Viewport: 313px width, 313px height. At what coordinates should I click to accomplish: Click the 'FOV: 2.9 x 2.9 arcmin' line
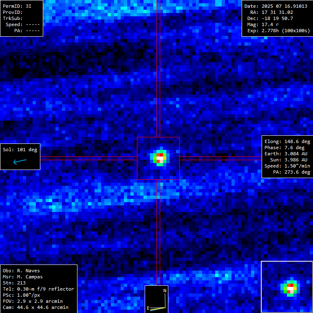pos(33,301)
